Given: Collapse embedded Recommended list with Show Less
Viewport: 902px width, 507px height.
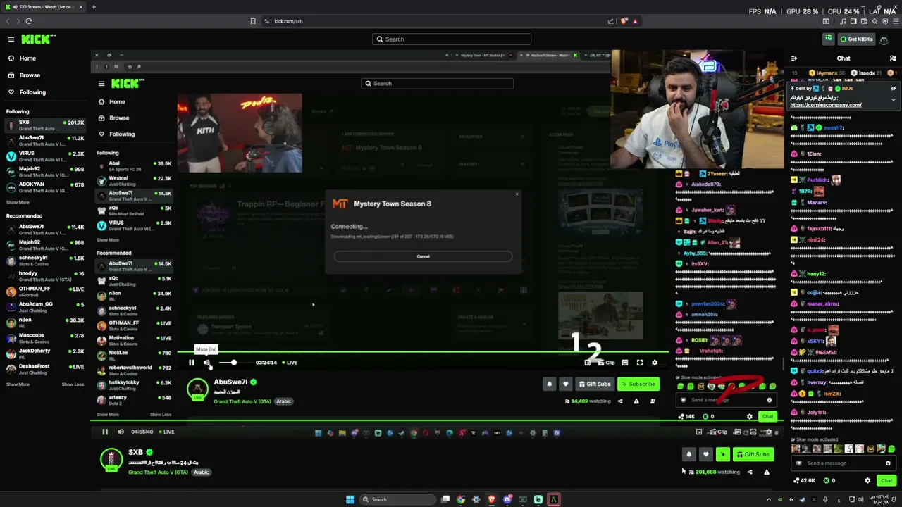Looking at the screenshot, I should [161, 415].
